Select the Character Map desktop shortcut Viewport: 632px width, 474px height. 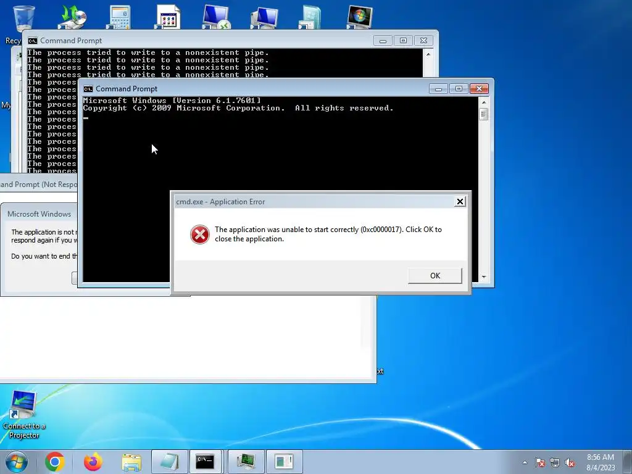(167, 17)
